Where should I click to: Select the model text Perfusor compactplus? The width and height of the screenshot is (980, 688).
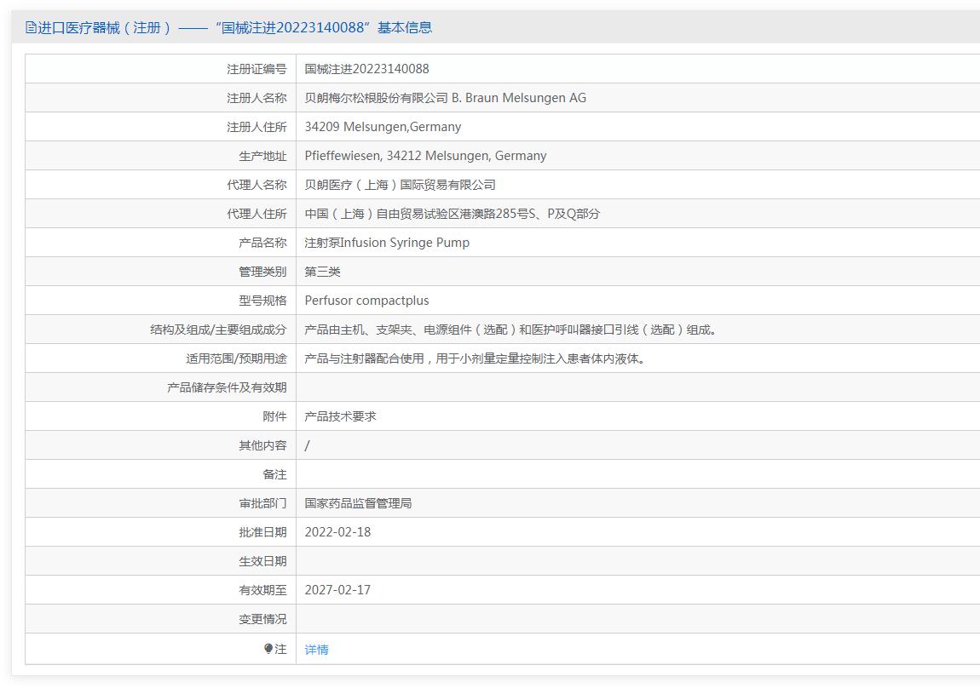click(x=366, y=301)
